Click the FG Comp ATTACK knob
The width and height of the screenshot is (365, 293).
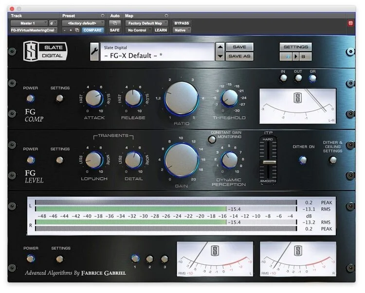point(94,98)
